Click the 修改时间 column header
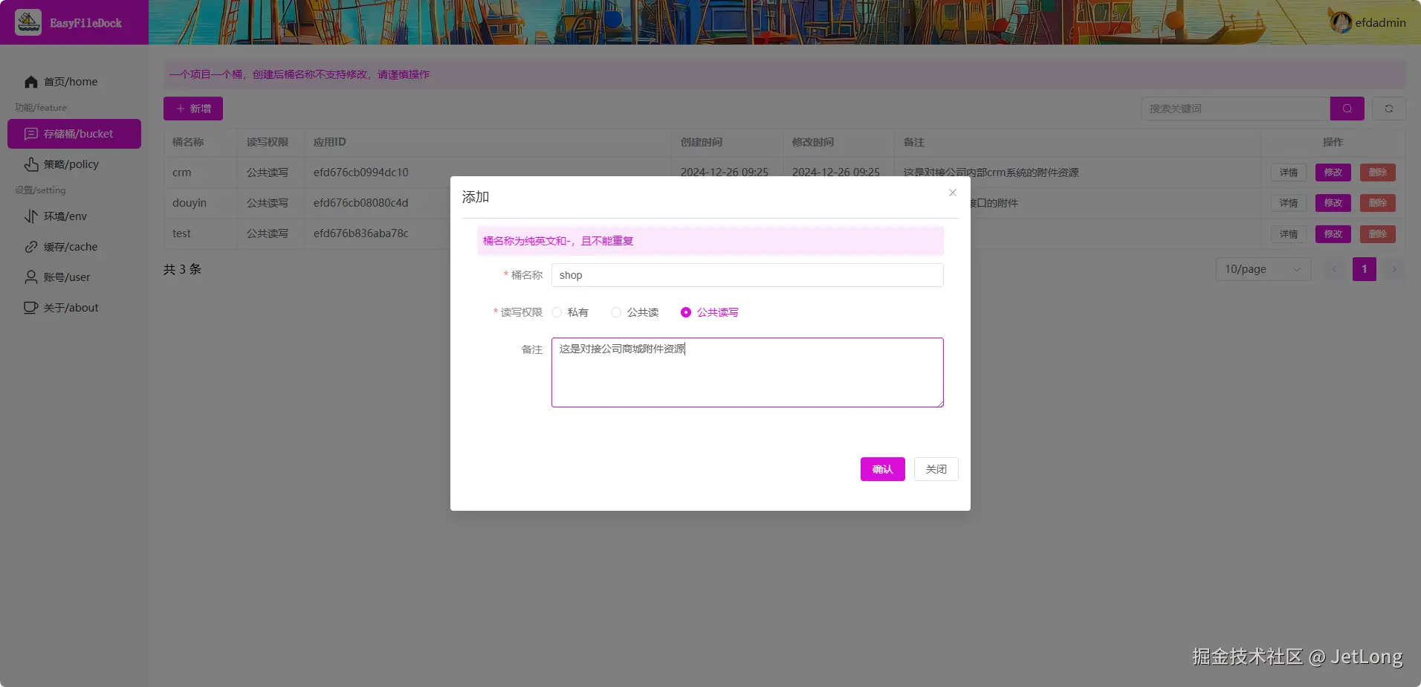The width and height of the screenshot is (1421, 687). [813, 142]
